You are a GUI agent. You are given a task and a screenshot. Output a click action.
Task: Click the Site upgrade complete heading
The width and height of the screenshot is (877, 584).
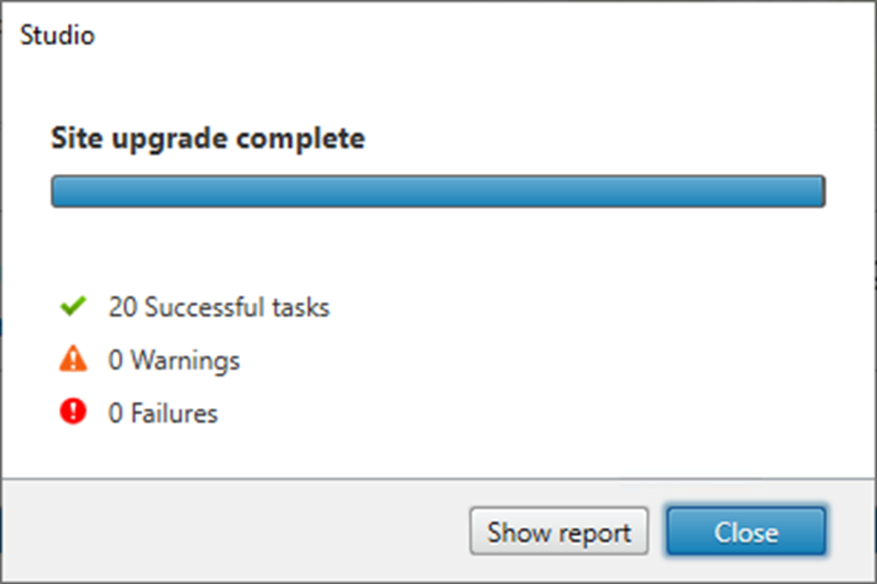207,138
